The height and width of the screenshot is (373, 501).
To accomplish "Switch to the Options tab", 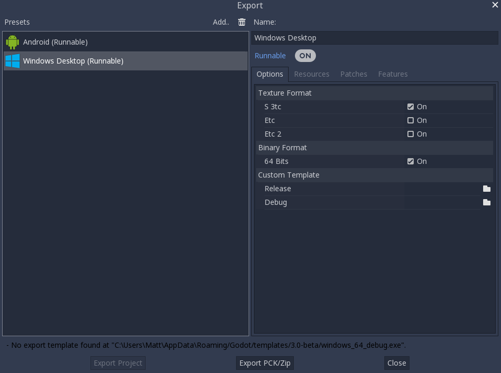I will point(270,74).
